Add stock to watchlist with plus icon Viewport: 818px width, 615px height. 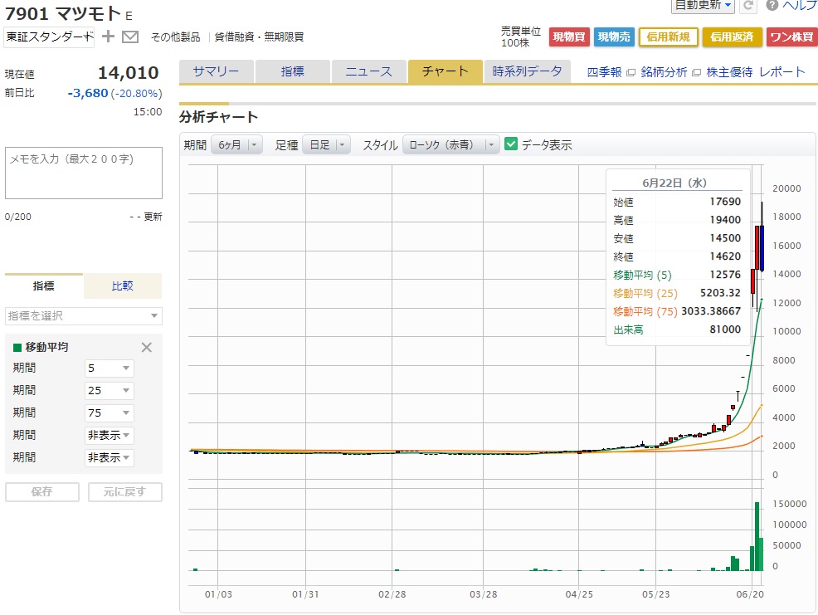click(108, 37)
